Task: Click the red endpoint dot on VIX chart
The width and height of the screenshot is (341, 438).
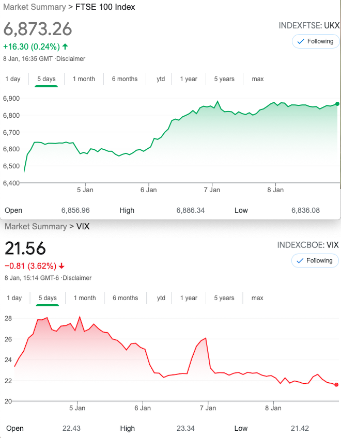Action: pyautogui.click(x=336, y=385)
